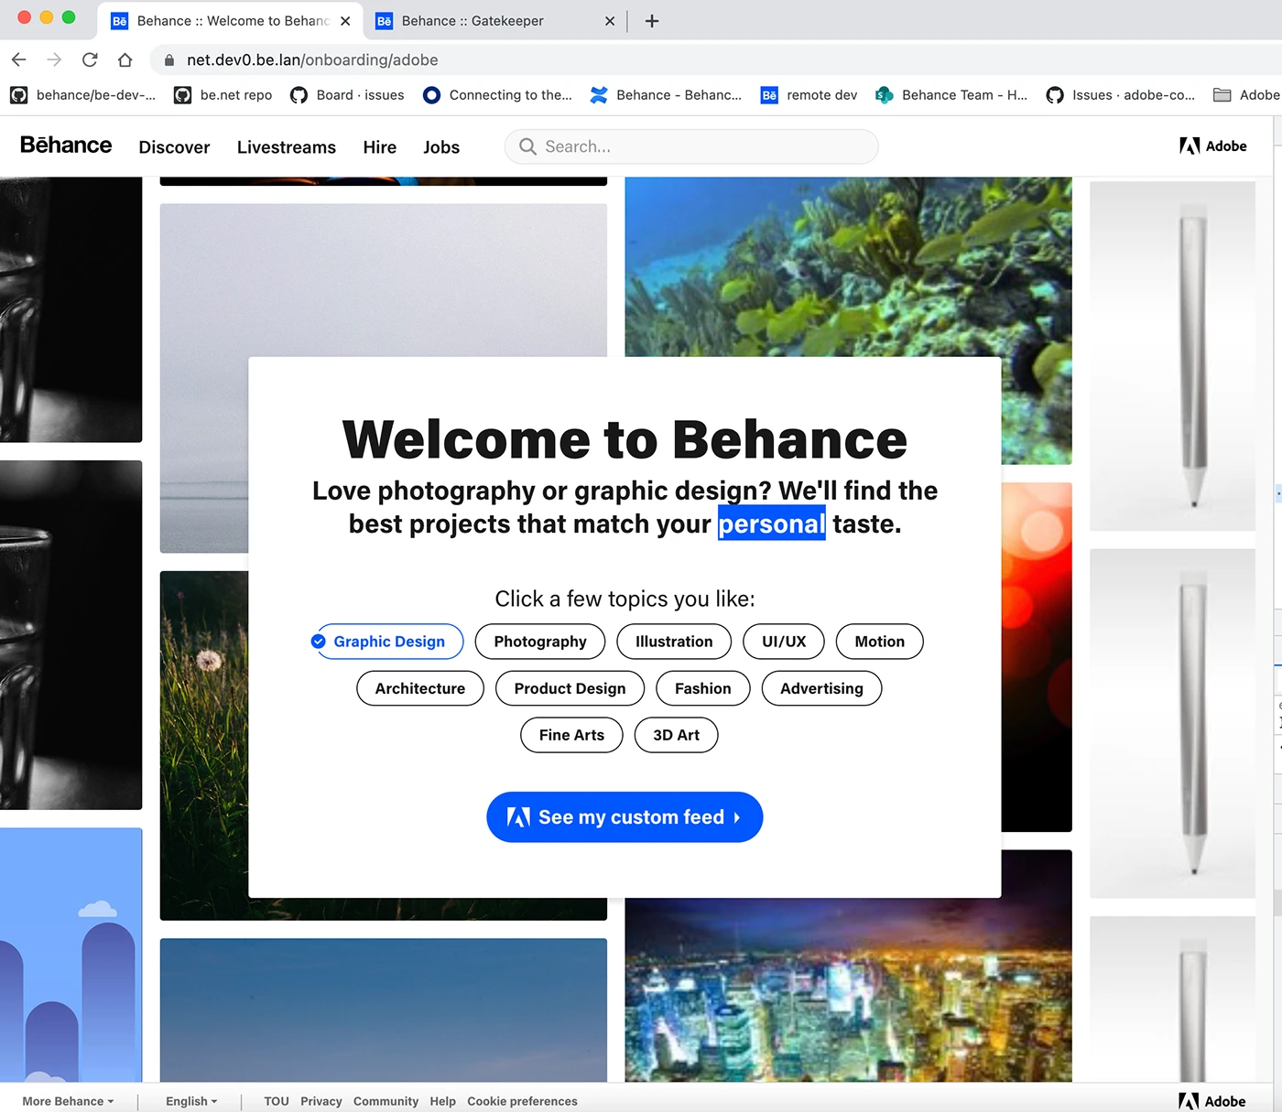1282x1112 pixels.
Task: Open Cookie preferences footer link
Action: point(522,1101)
